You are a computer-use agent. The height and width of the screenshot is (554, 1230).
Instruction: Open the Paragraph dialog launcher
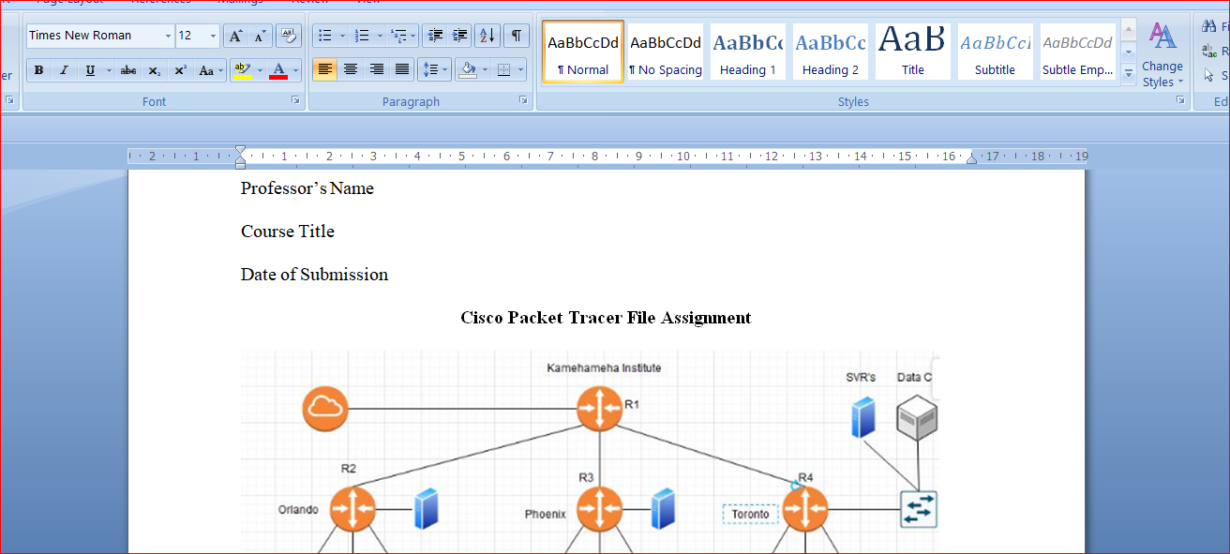(x=524, y=99)
